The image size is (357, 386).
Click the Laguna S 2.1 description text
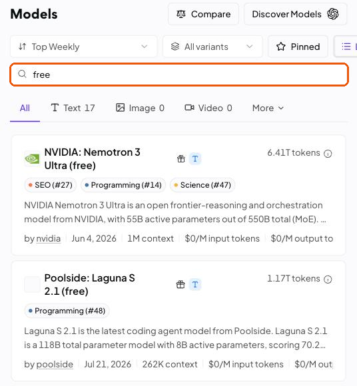click(x=175, y=338)
